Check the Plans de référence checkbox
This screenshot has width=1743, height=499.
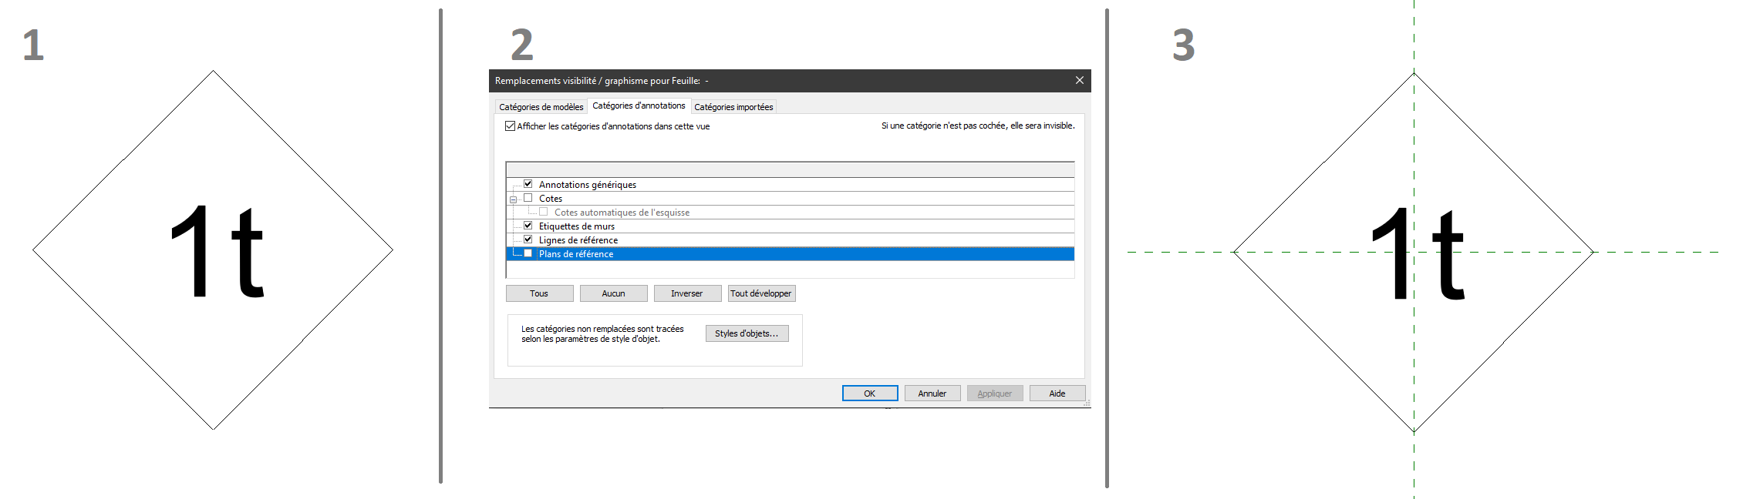528,253
